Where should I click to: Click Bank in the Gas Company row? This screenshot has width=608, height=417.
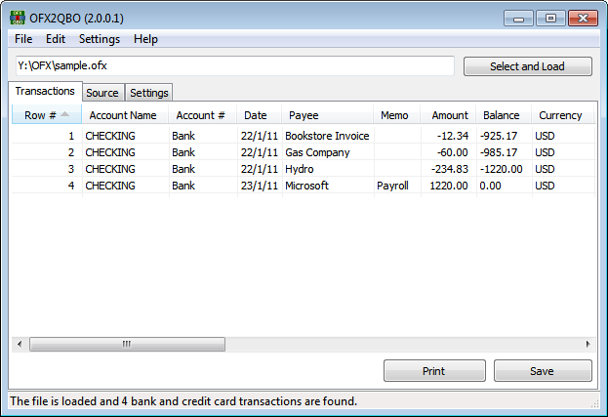click(x=203, y=152)
